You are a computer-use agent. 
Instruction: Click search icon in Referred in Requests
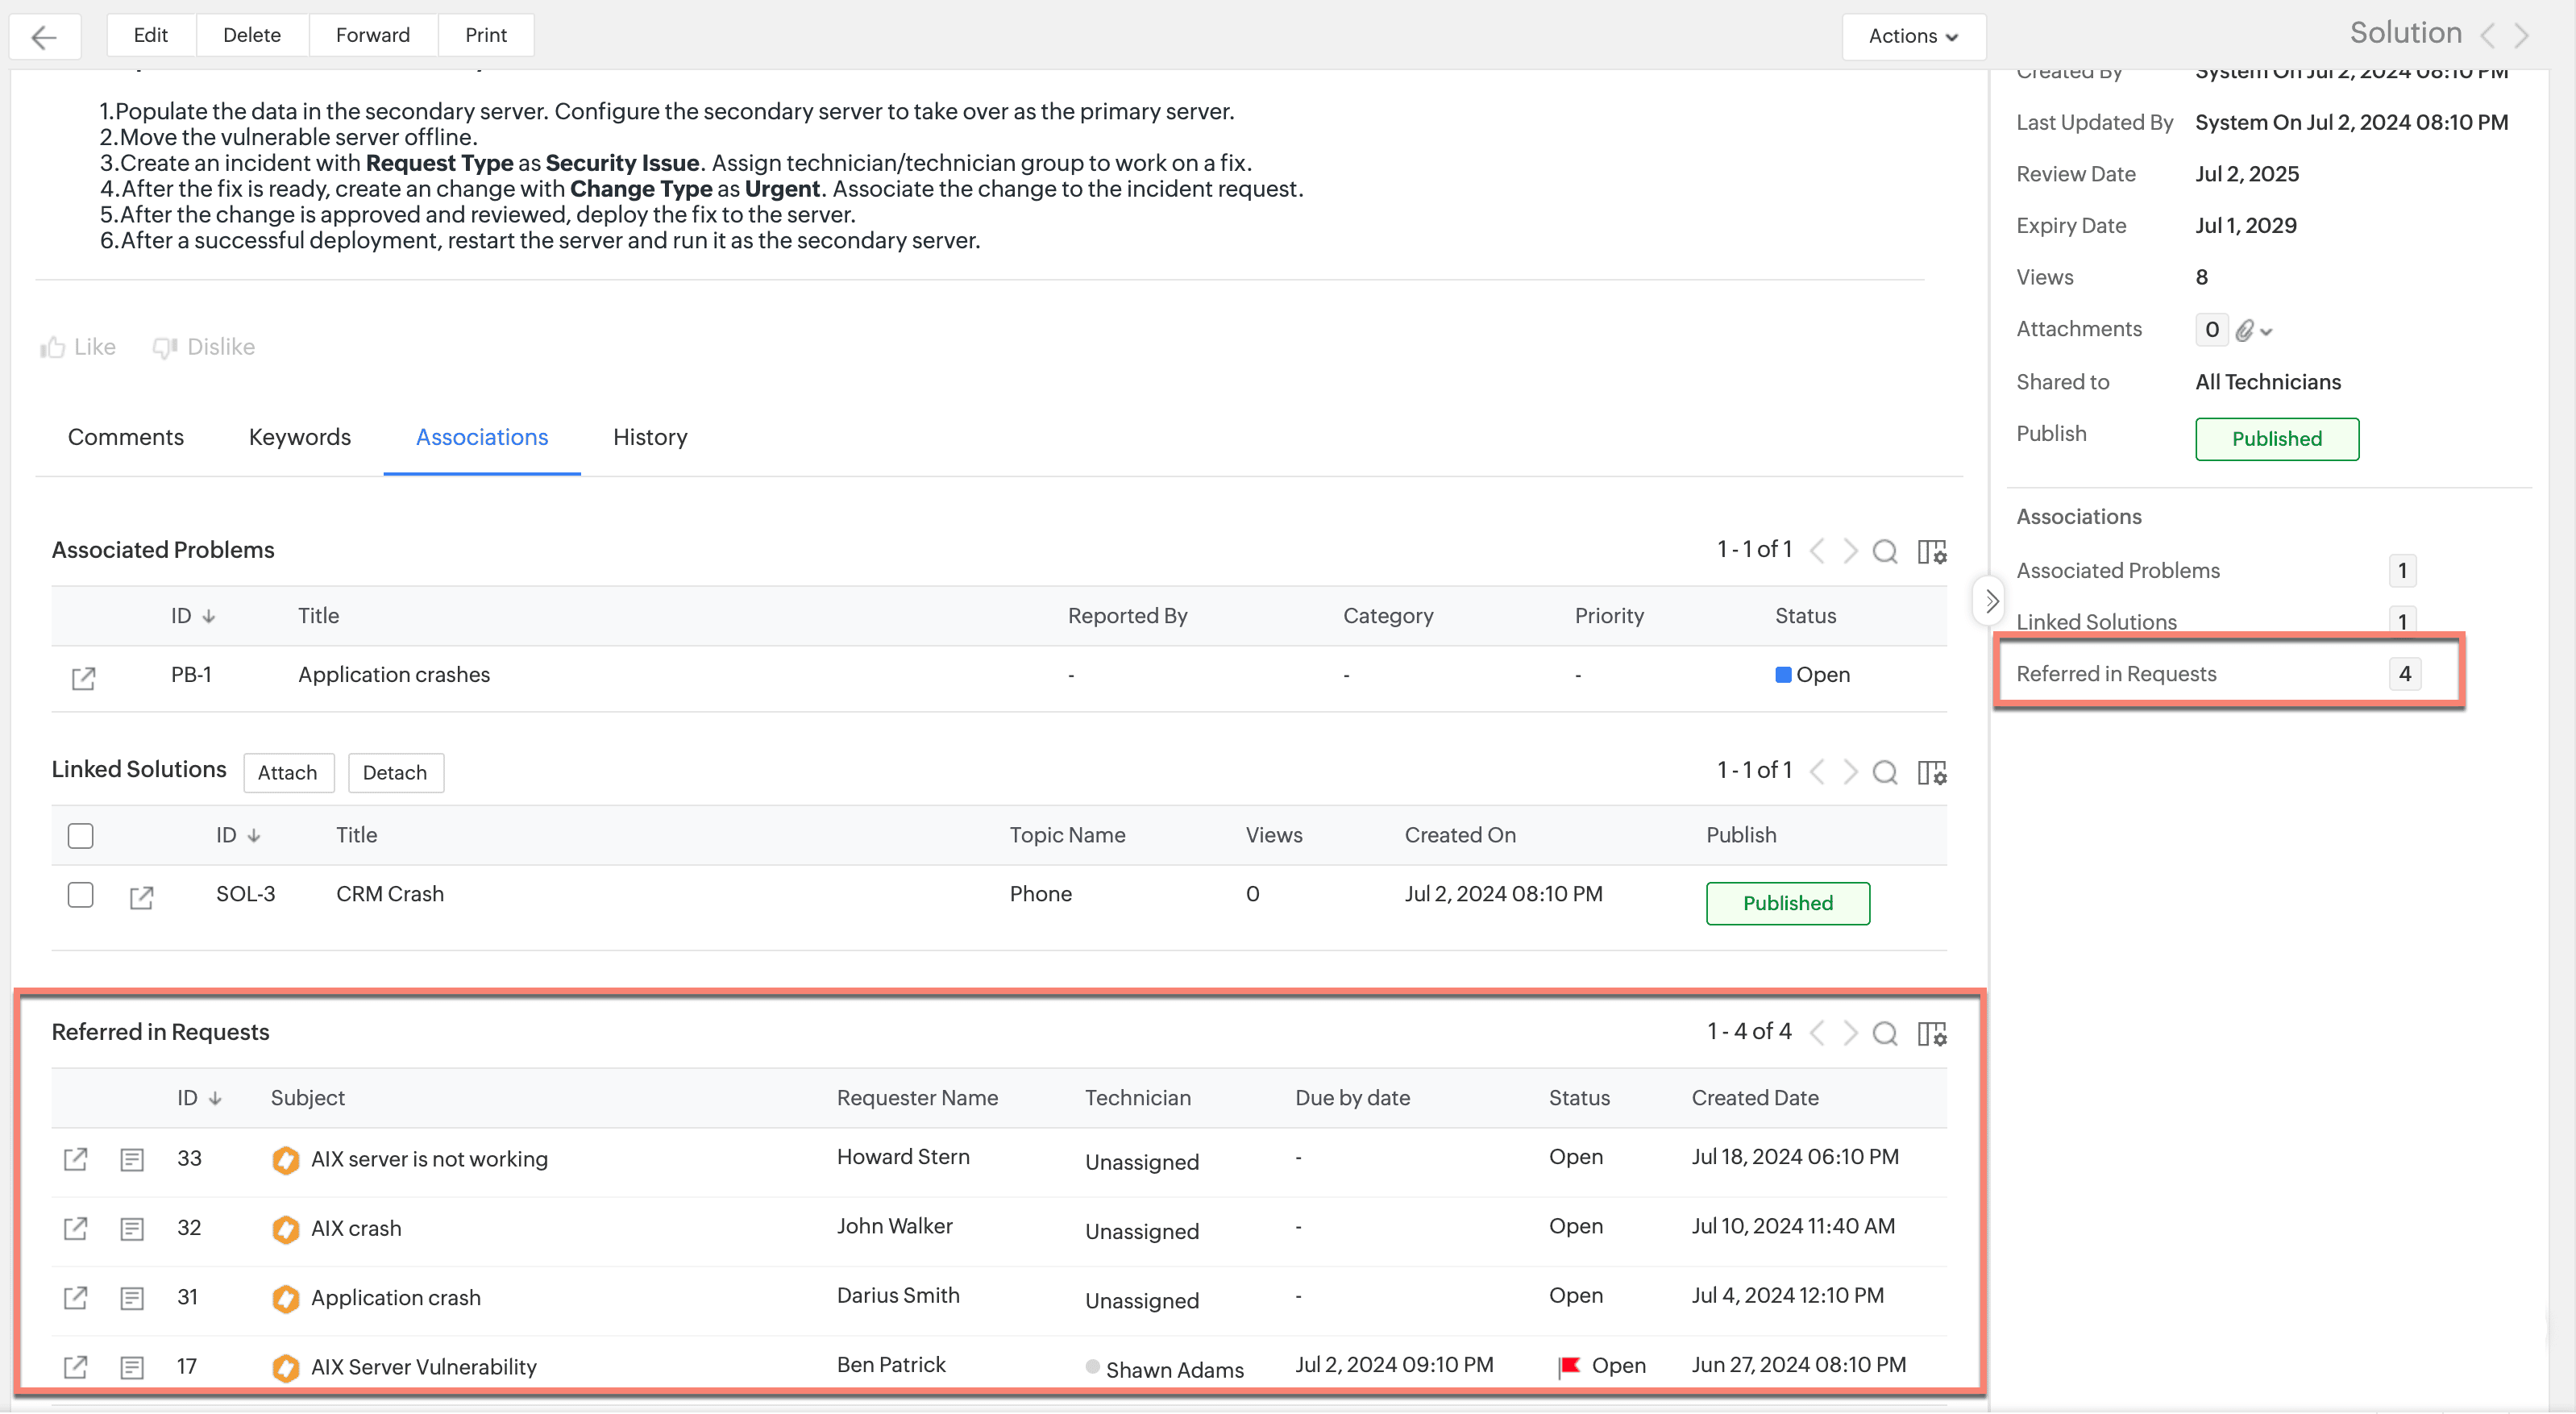(1884, 1033)
